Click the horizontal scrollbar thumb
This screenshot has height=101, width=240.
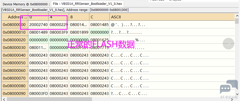point(49,99)
